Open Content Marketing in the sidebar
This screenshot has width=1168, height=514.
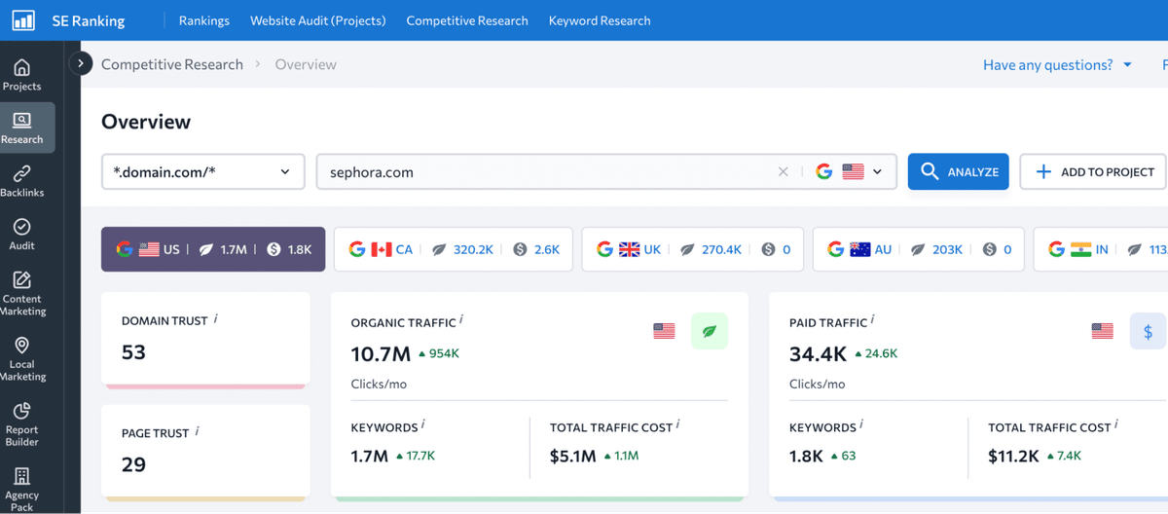21,293
